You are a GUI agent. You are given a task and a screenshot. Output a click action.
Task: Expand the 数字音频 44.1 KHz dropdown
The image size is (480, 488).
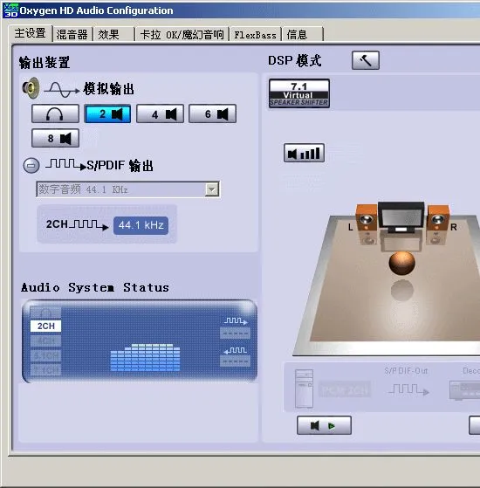[x=212, y=189]
